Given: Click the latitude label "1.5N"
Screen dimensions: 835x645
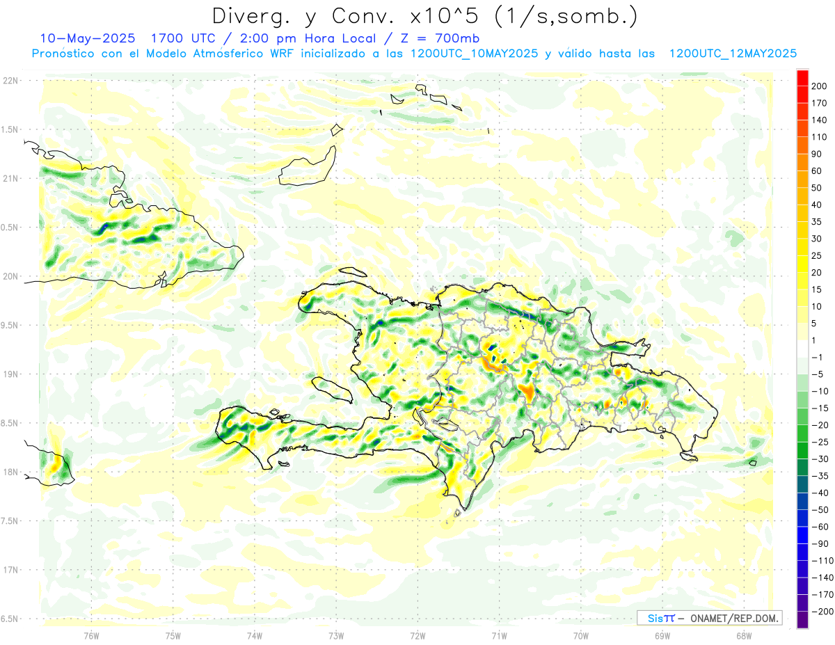Looking at the screenshot, I should 10,129.
